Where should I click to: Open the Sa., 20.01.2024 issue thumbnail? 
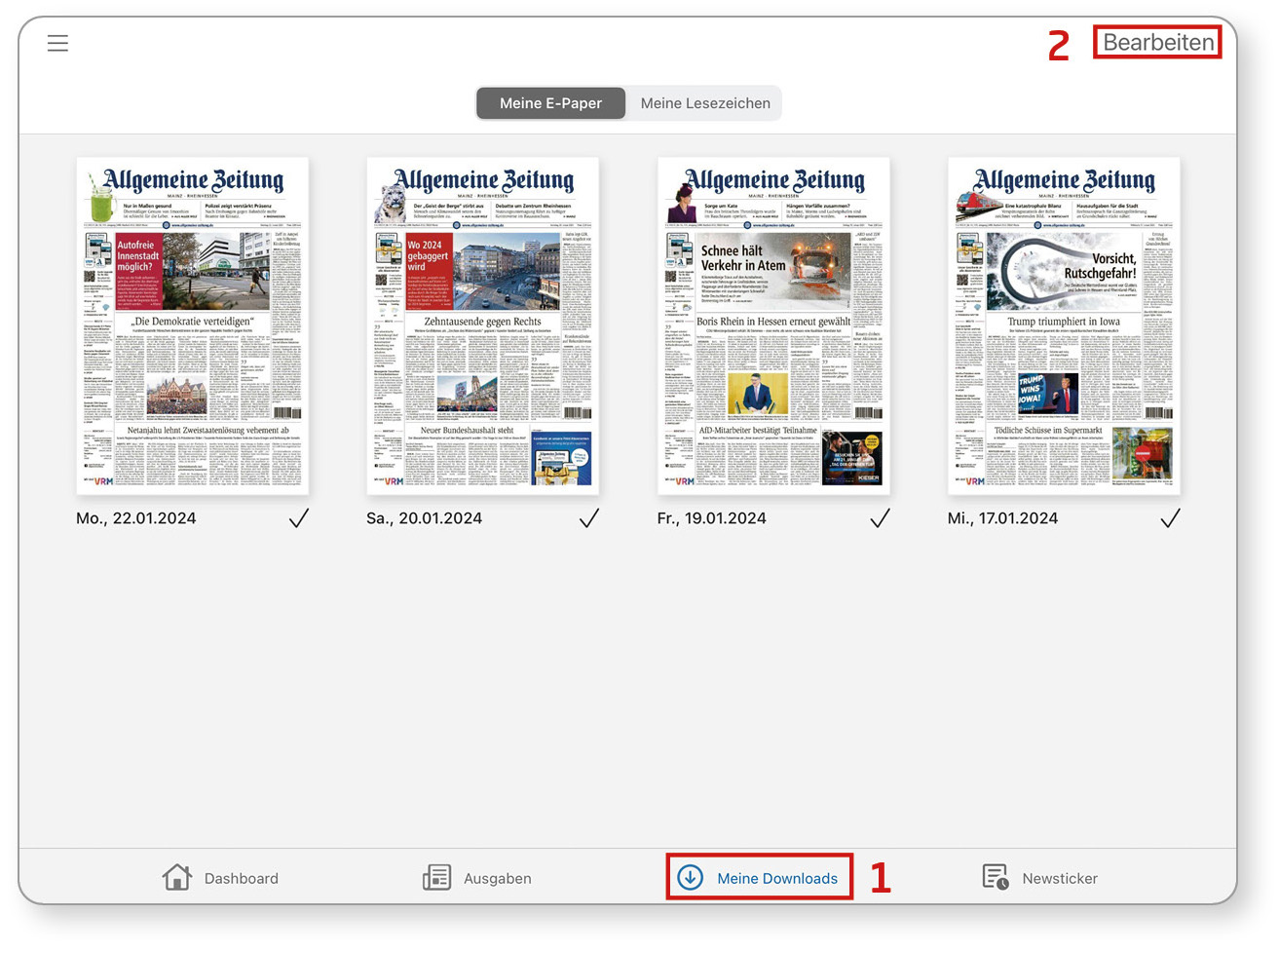(483, 325)
